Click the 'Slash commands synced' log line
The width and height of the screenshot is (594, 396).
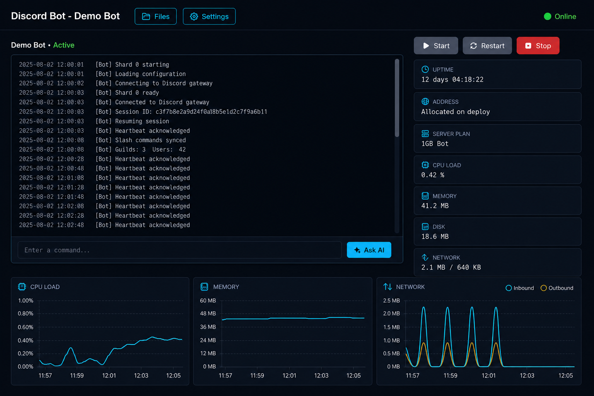[x=102, y=140]
